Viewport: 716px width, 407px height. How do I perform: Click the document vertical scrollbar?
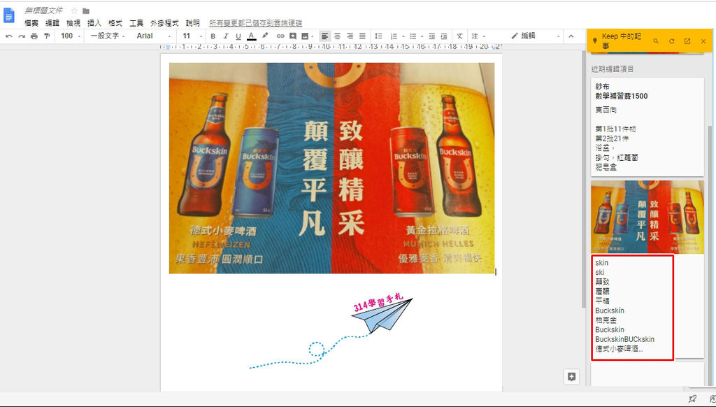point(582,180)
